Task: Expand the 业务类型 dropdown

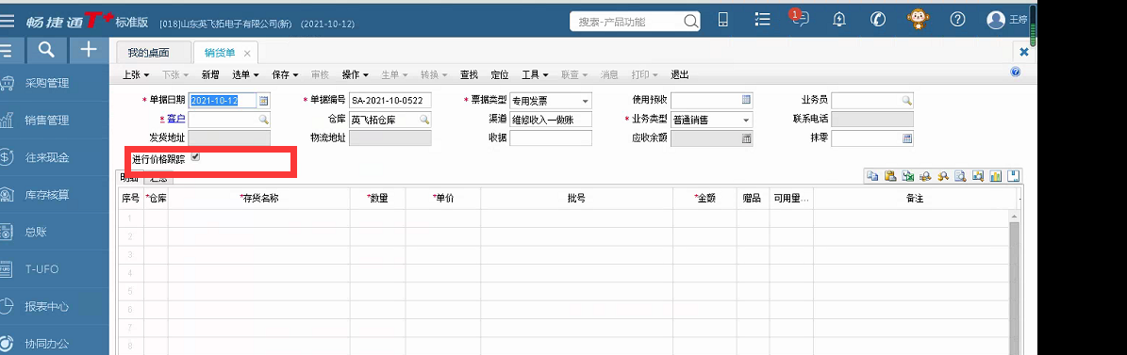Action: coord(746,120)
